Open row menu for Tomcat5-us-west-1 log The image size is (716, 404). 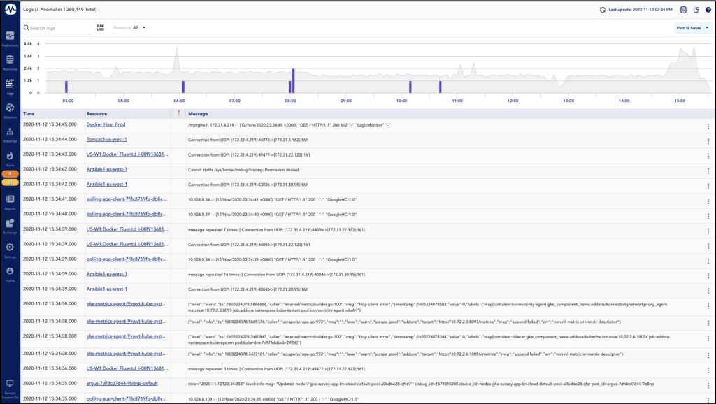click(x=708, y=141)
